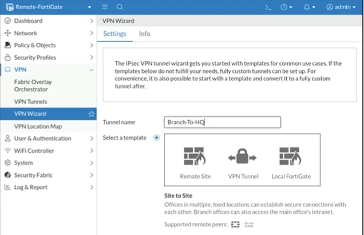Click the FortiGate supported peer icon
364x235 pixels.
235,224
